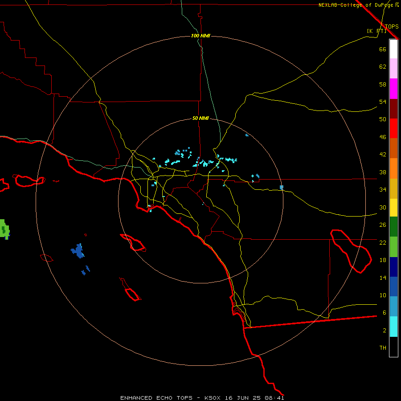Viewport: 401px width, 401px height.
Task: Click the light pink legend swatch
Action: [393, 69]
